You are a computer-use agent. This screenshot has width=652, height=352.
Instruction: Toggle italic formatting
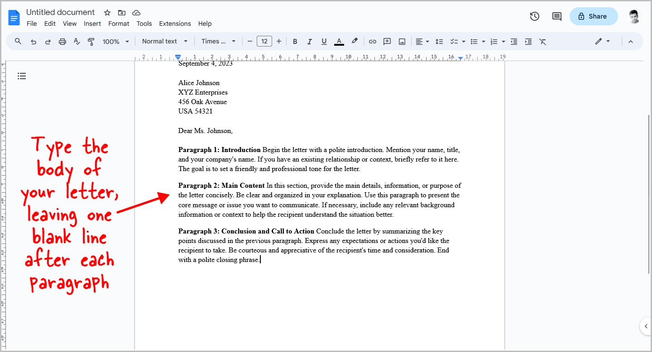pos(309,41)
